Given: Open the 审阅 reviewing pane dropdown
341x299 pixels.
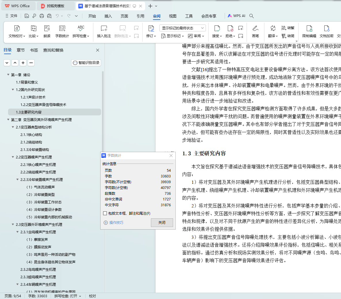Looking at the screenshot, I should tap(196, 36).
